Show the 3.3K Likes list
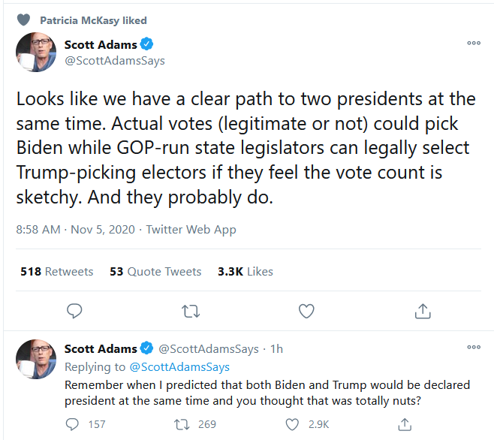This screenshot has width=494, height=440. click(x=245, y=271)
